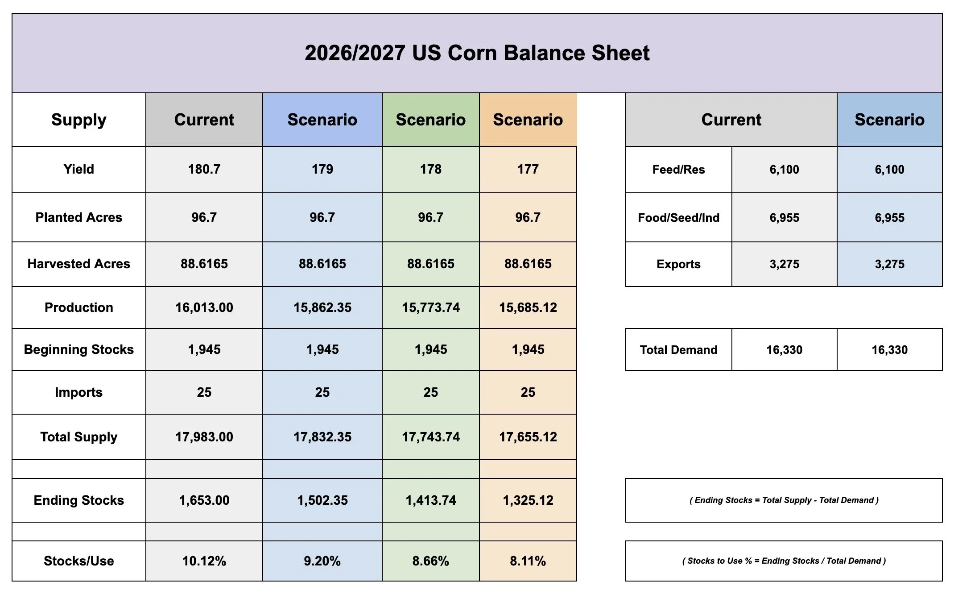
Task: Select Current Production value 16,013.00
Action: (204, 307)
